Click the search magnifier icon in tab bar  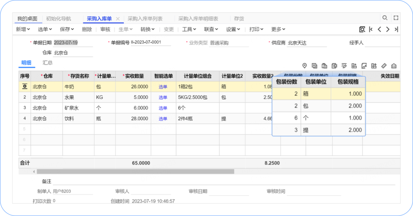click(x=385, y=18)
